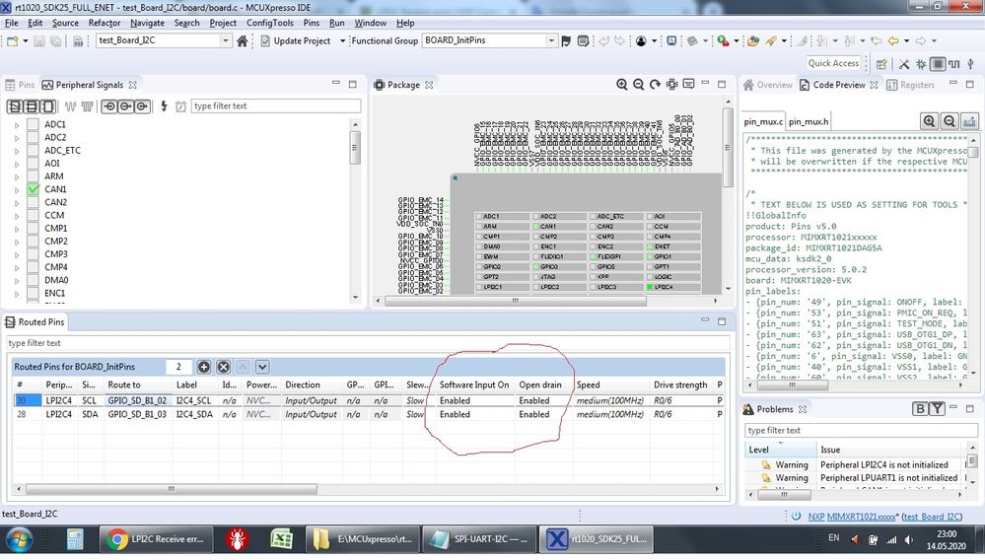
Task: Toggle the ADC_ETC checkbox
Action: (34, 150)
